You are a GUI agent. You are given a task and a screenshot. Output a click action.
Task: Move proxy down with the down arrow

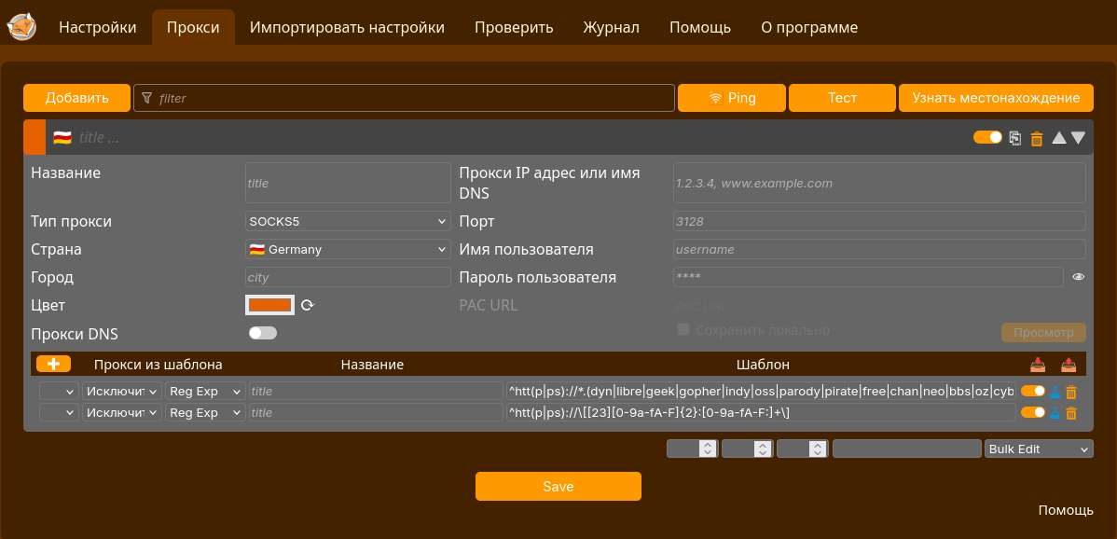point(1078,138)
